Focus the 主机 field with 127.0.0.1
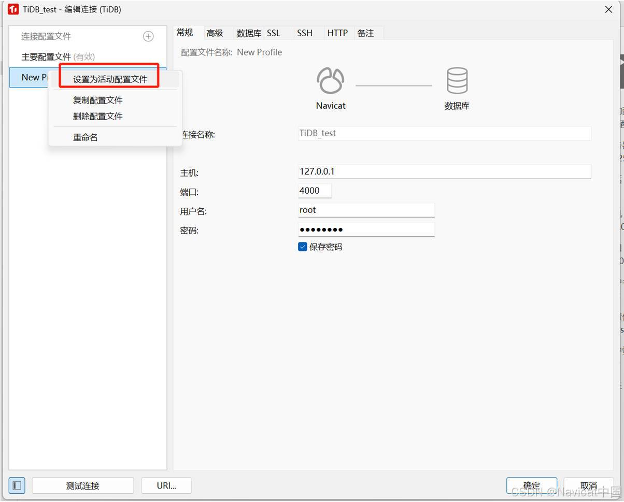Screen dimensions: 624x502 pyautogui.click(x=445, y=171)
